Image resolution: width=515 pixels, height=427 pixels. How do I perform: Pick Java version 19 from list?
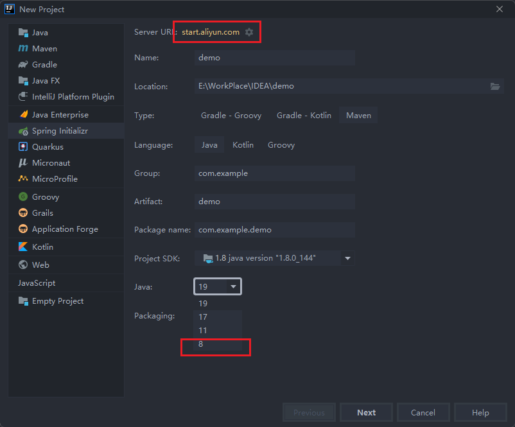pos(218,304)
